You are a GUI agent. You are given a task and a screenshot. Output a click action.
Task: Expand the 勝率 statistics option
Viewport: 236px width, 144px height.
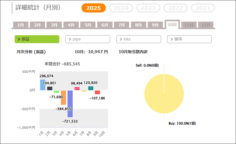pos(189,39)
